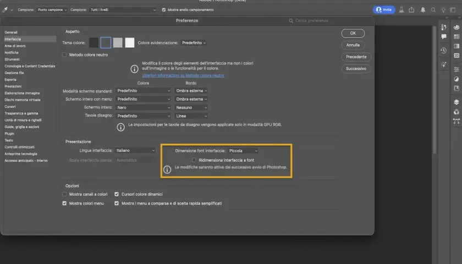Screen dimensions: 462x264
Task: Open Modalità schermo standard color dropdown
Action: [x=144, y=91]
